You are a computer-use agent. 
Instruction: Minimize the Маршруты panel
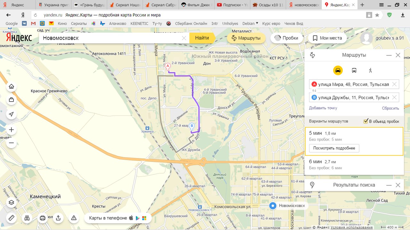(389, 55)
